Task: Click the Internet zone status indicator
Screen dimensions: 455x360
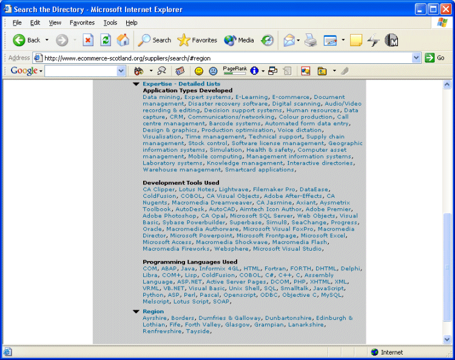Action: (x=387, y=352)
